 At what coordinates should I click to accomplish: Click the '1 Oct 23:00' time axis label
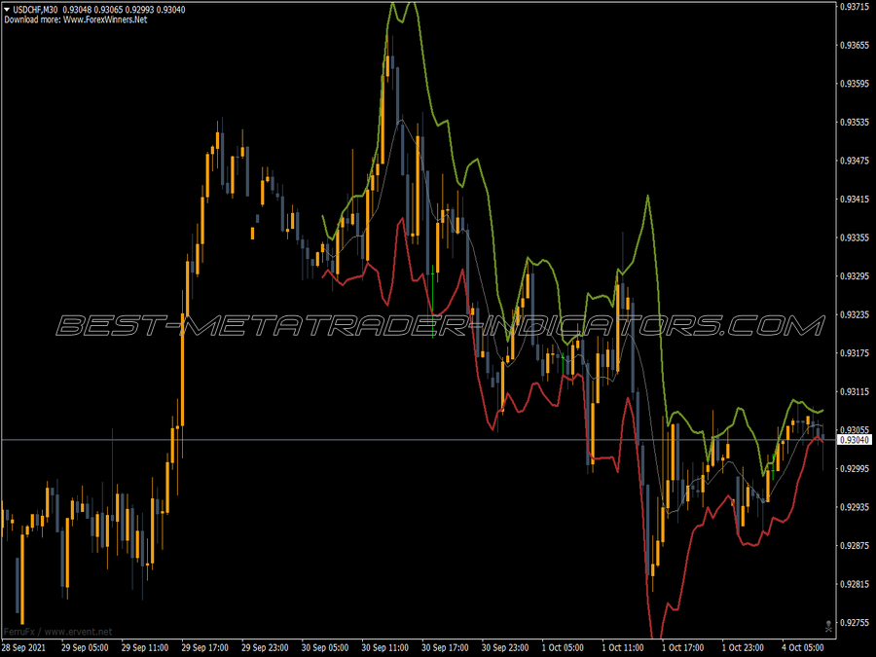[743, 648]
